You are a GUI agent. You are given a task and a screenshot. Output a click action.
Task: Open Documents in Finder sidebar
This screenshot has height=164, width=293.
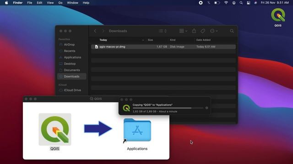point(72,70)
